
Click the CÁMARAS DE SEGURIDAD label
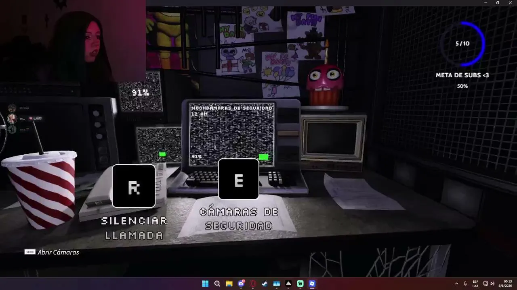coord(239,219)
